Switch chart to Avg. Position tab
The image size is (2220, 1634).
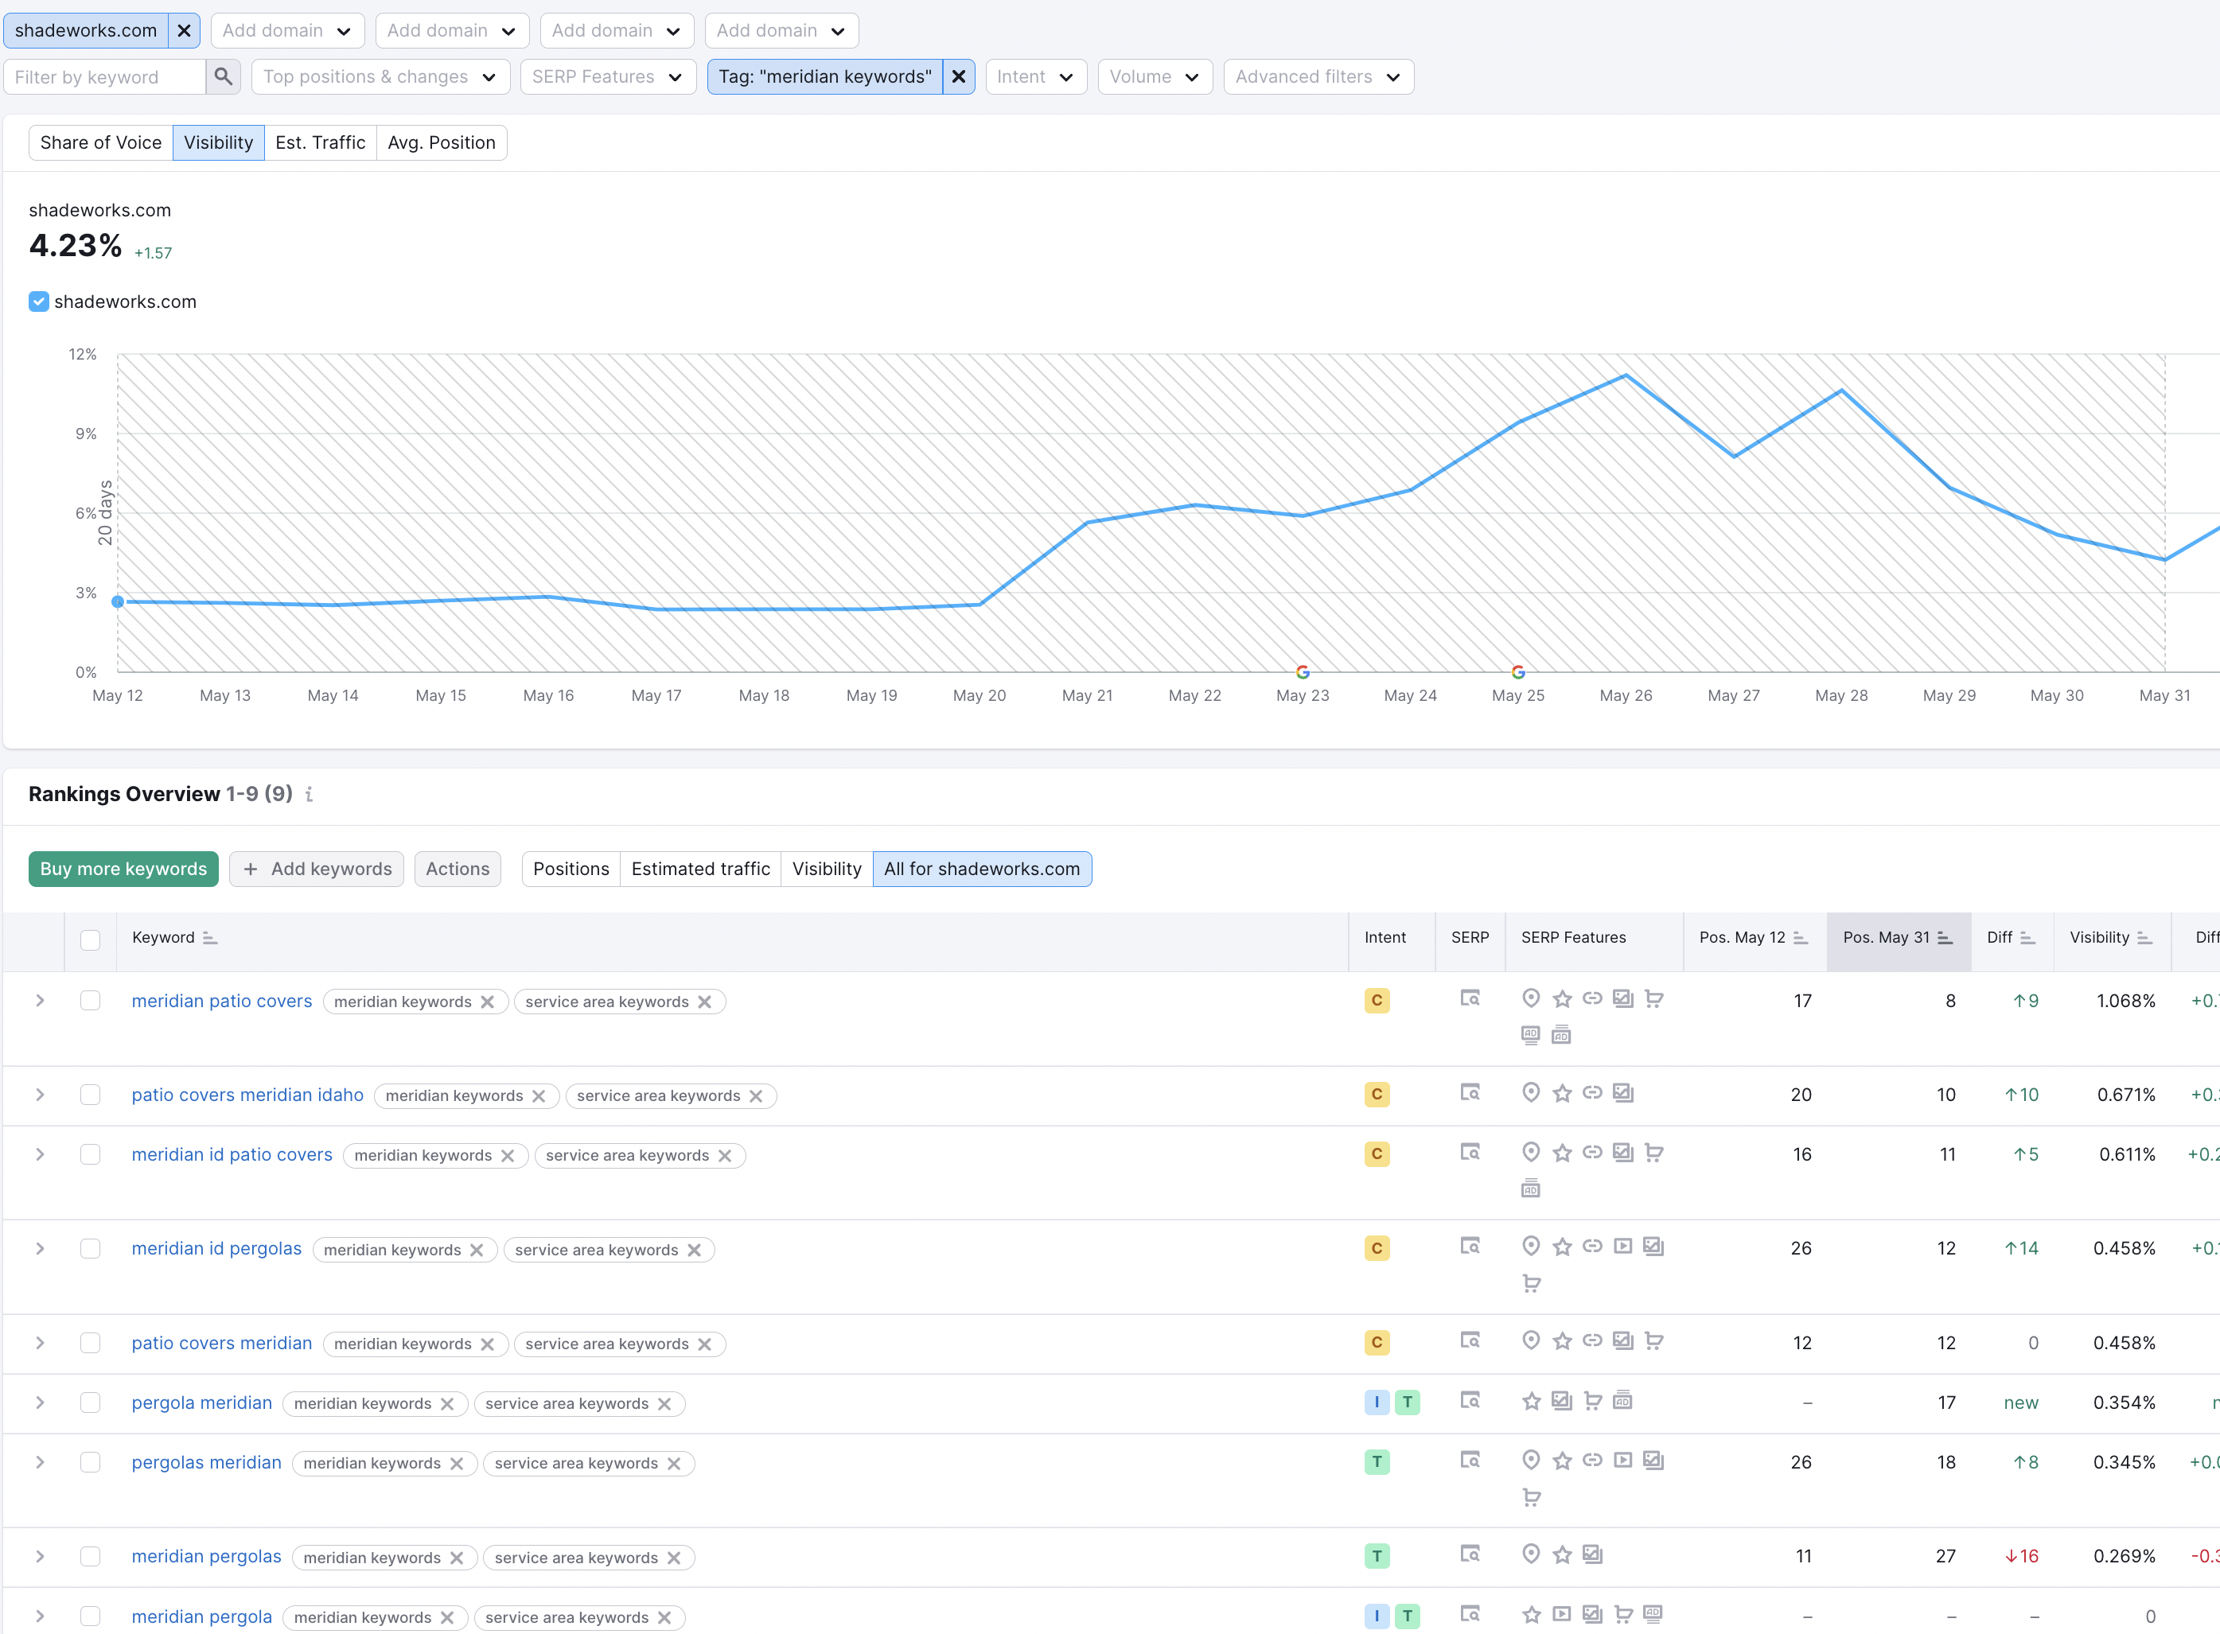pos(442,142)
